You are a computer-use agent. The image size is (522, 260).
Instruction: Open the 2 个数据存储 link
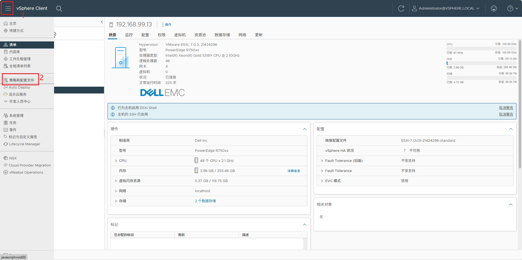[x=205, y=201]
